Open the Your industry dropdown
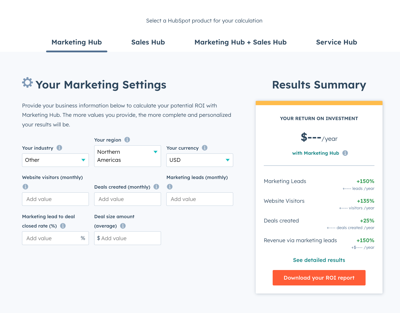The width and height of the screenshot is (400, 313). click(55, 160)
